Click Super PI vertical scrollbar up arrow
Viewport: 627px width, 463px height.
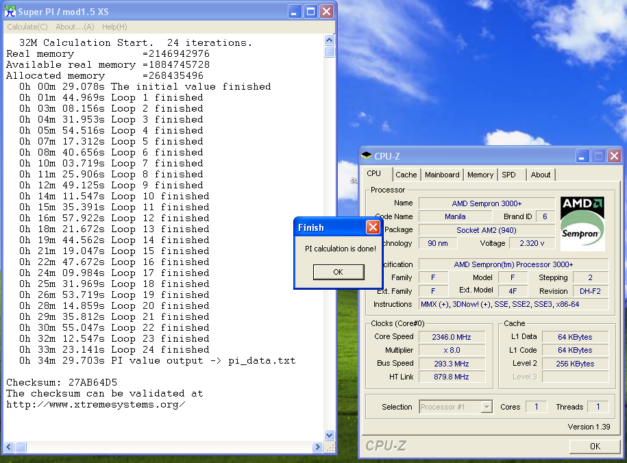pyautogui.click(x=329, y=40)
